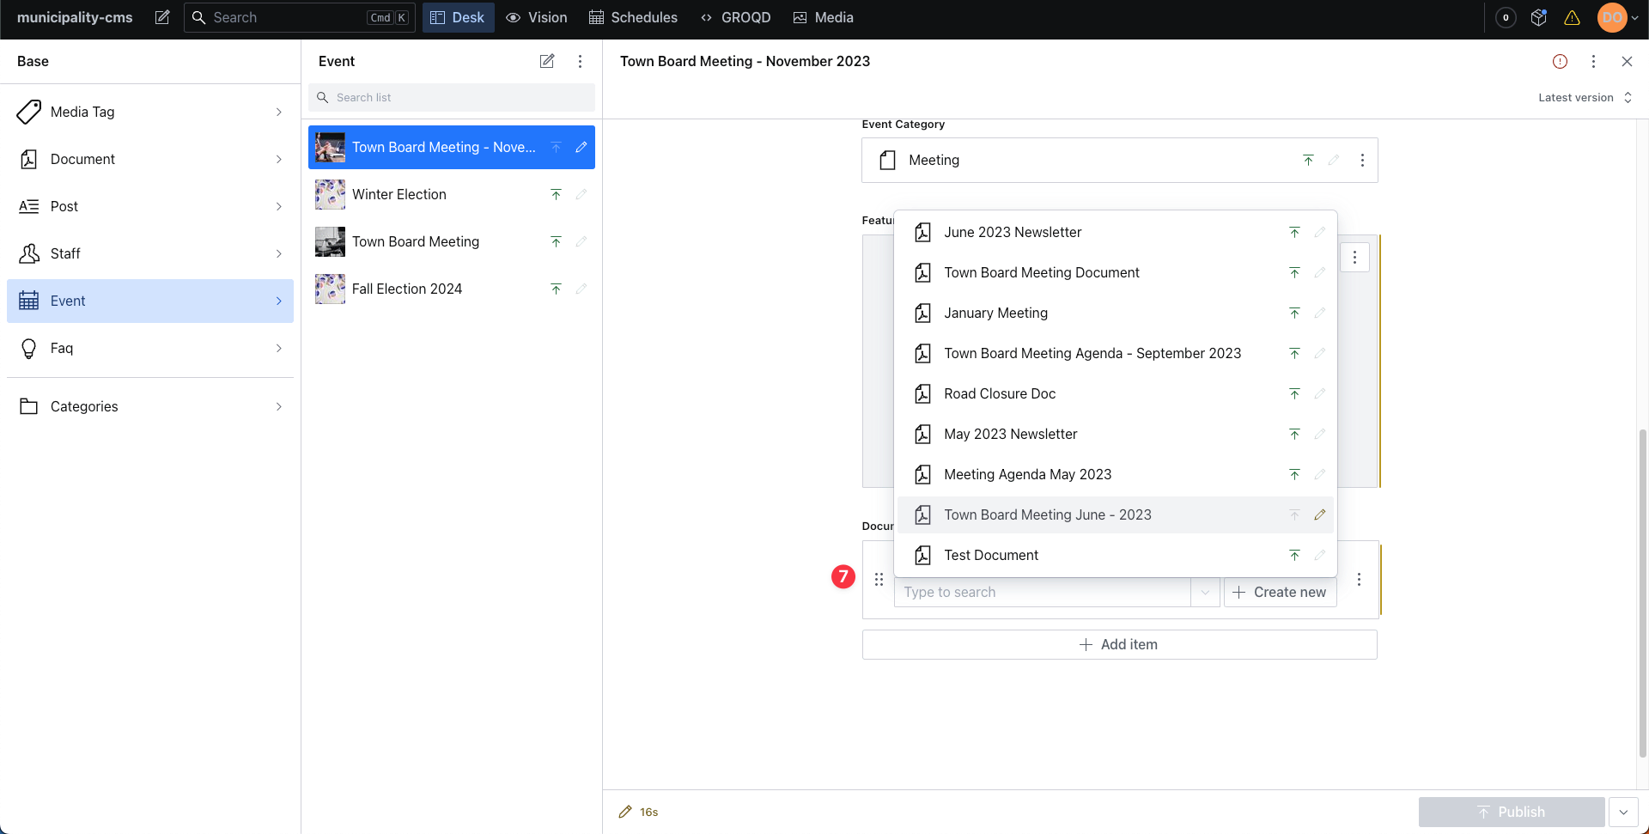Open the Publish button dropdown chevron
1649x834 pixels.
tap(1624, 812)
